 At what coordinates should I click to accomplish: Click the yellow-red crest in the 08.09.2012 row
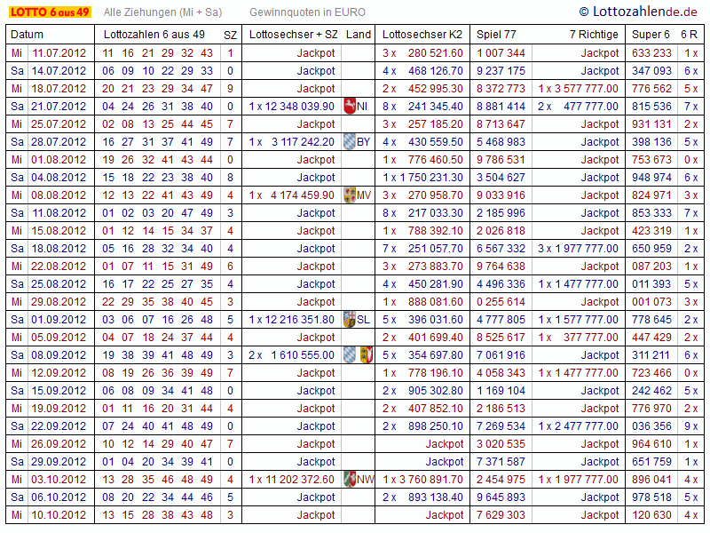(366, 355)
